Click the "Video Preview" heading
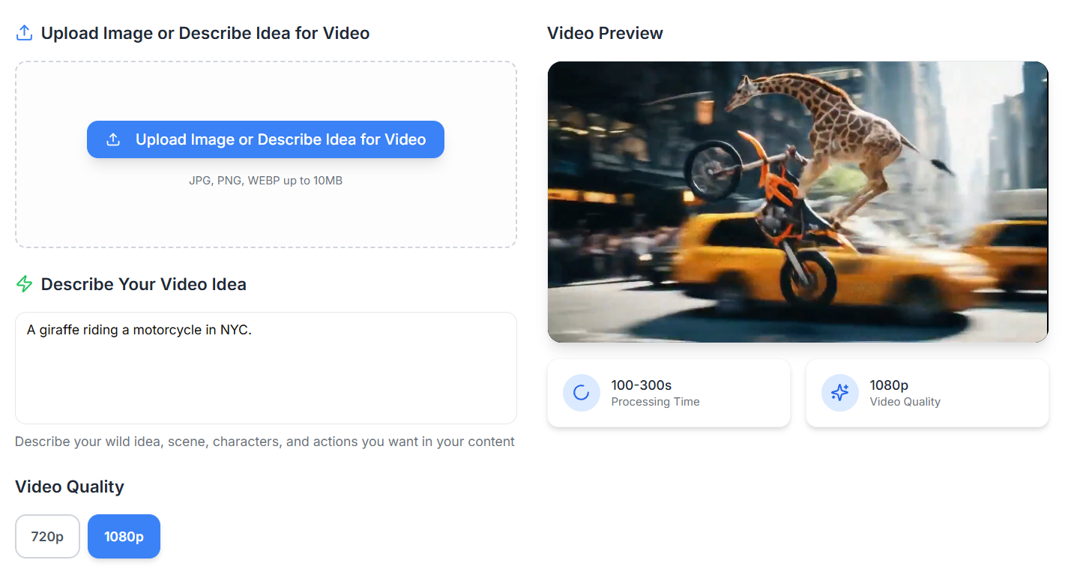Viewport: 1068px width, 575px height. click(x=605, y=33)
